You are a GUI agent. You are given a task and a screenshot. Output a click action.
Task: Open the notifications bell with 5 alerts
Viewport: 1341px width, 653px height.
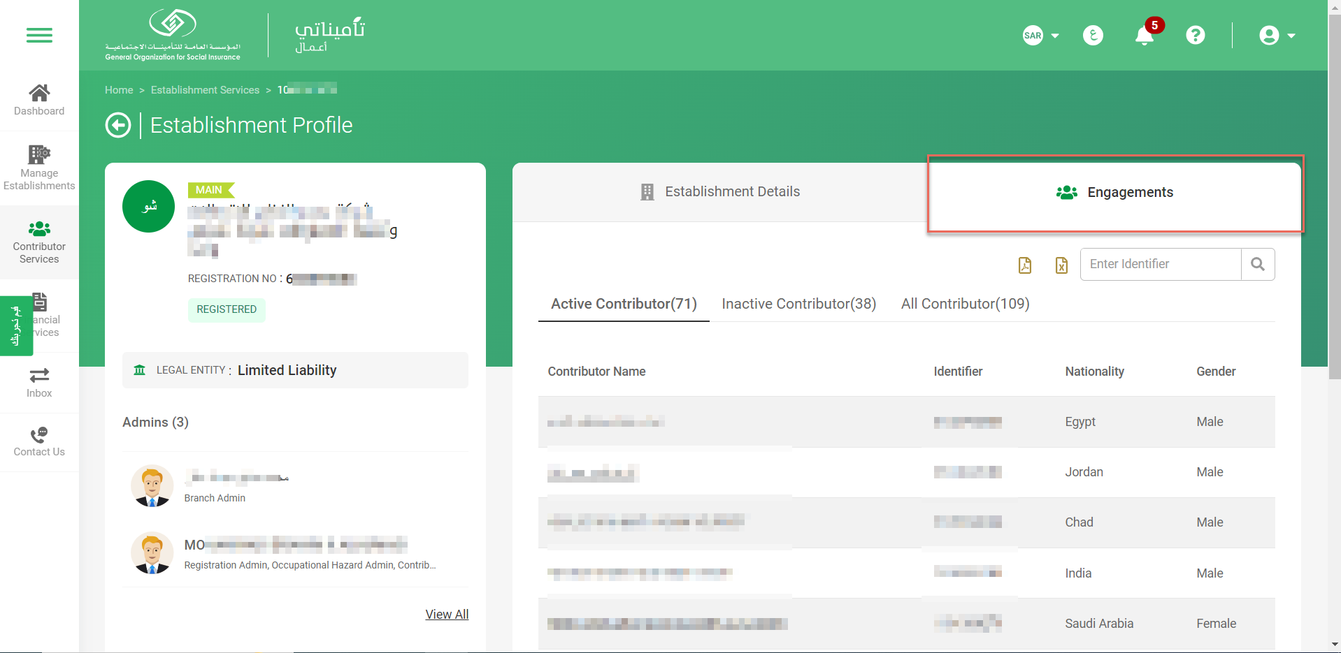pos(1144,35)
